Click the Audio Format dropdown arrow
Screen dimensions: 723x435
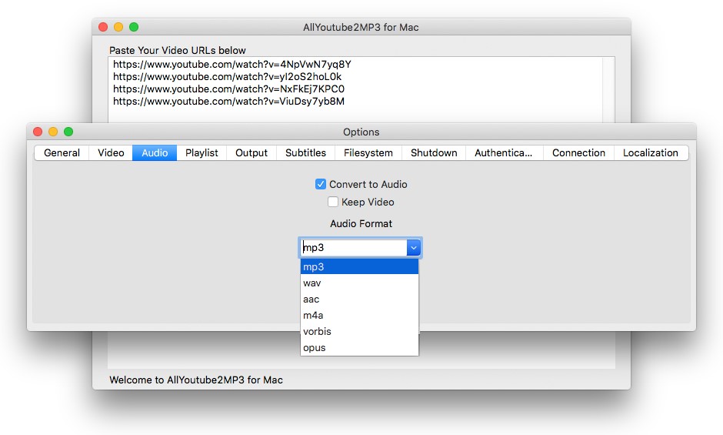pyautogui.click(x=414, y=247)
